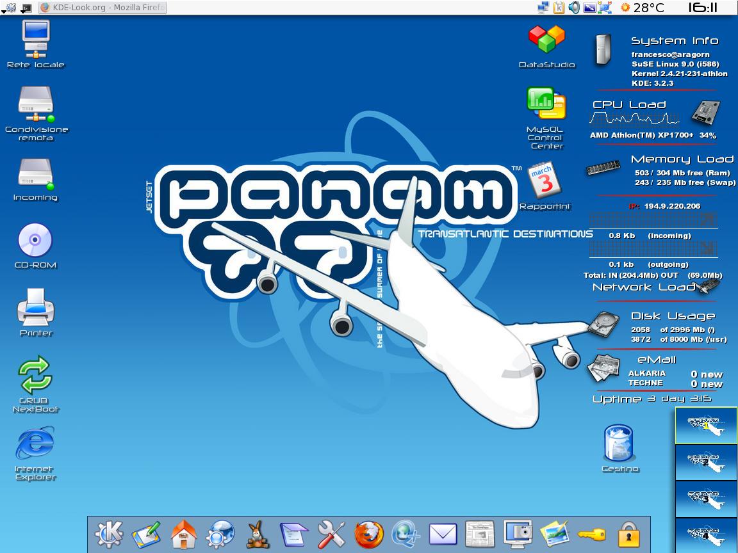The height and width of the screenshot is (553, 738).
Task: Click the 16:11 clock
Action: [703, 8]
